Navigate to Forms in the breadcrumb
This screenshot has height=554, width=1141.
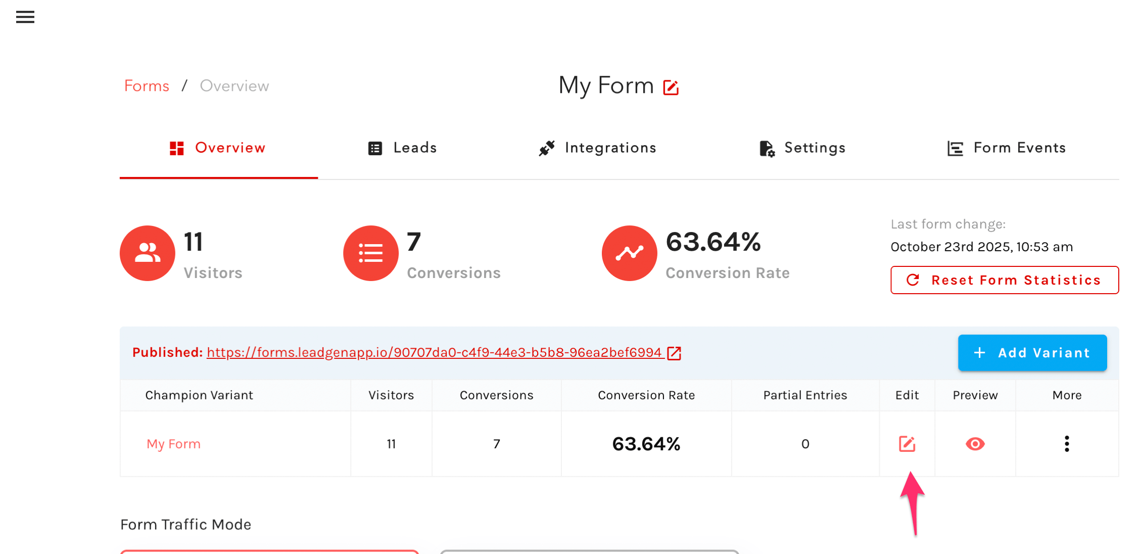click(147, 86)
